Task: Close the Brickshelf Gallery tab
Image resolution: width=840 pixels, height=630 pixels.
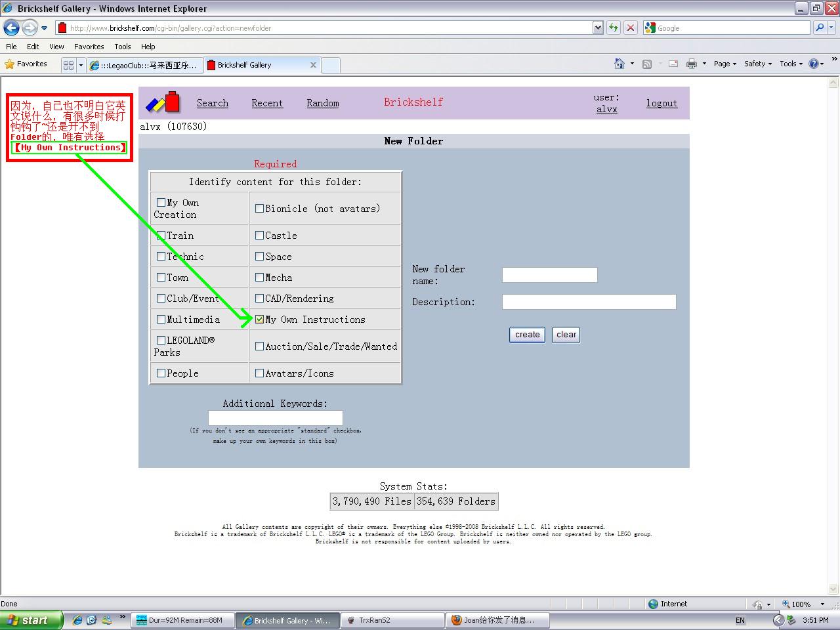Action: pyautogui.click(x=313, y=65)
